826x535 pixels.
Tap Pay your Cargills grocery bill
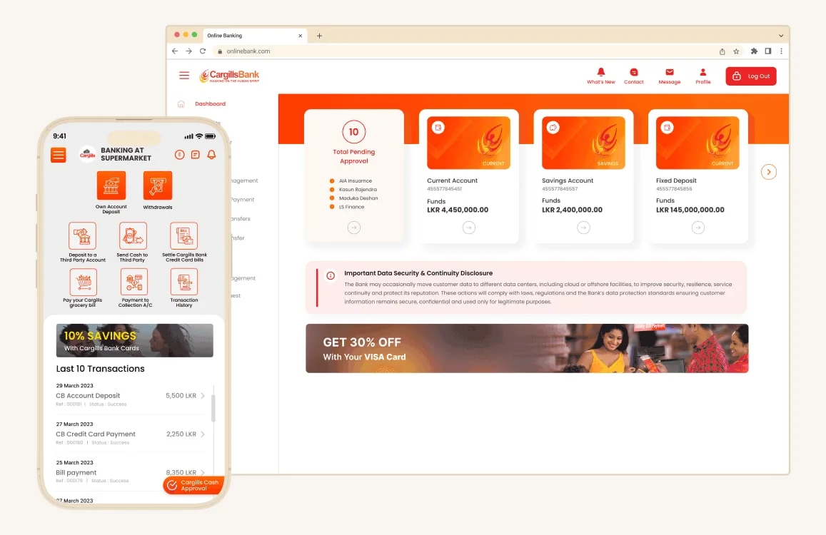[84, 282]
